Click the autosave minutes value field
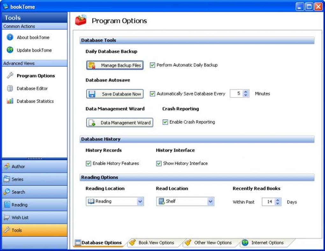 [236, 93]
